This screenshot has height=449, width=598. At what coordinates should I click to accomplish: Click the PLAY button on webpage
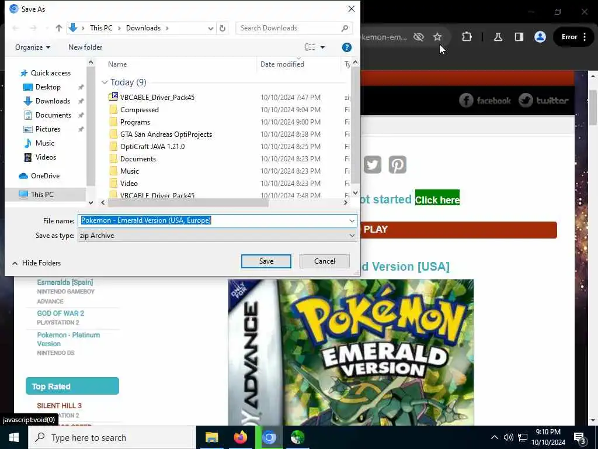(458, 230)
